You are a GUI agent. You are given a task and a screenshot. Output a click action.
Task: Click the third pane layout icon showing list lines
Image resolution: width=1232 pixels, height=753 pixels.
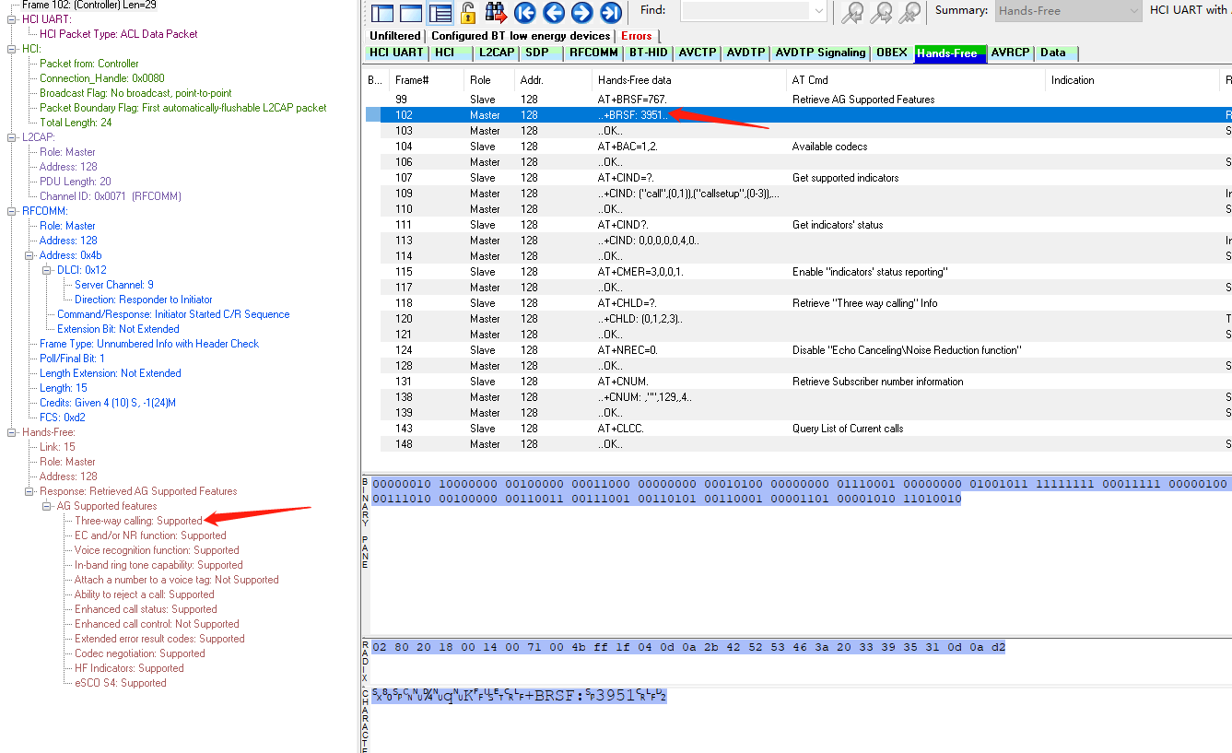coord(440,13)
